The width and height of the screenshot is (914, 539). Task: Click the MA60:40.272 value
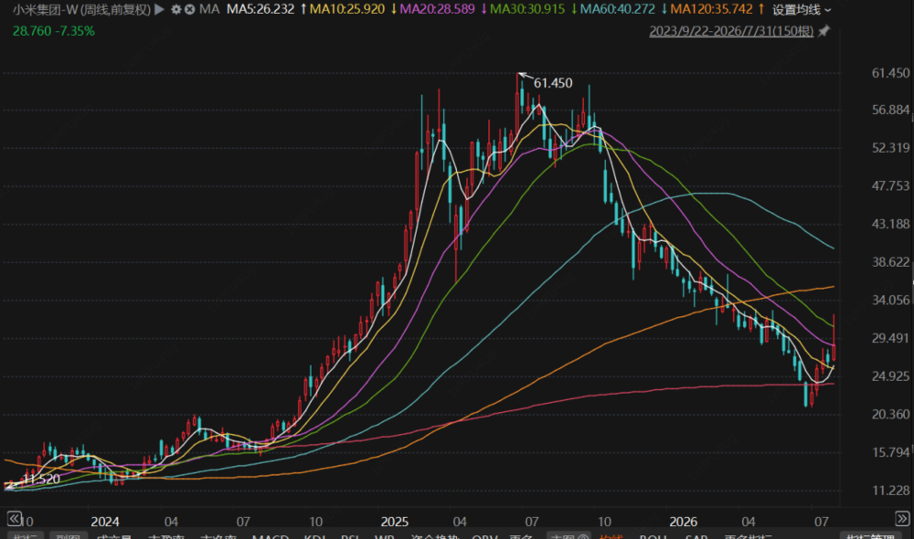617,9
